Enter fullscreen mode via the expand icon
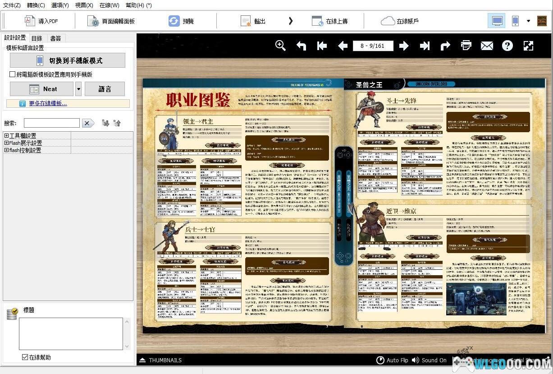 pyautogui.click(x=528, y=45)
